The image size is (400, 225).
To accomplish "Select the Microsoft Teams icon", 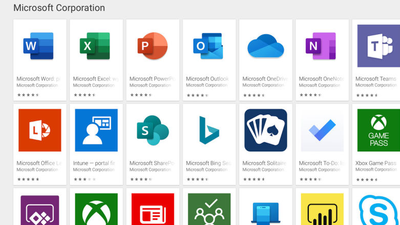I will [x=378, y=46].
